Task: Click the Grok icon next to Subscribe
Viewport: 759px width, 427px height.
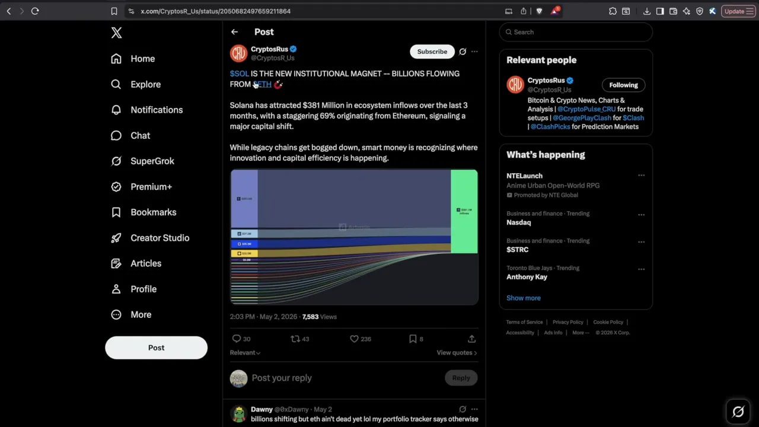Action: [463, 52]
